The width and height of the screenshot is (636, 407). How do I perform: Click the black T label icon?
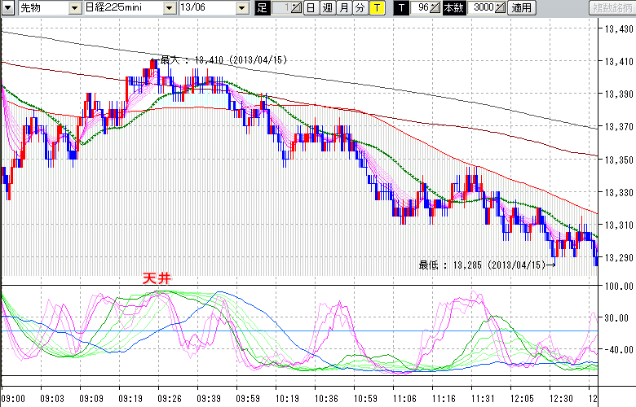tap(400, 8)
